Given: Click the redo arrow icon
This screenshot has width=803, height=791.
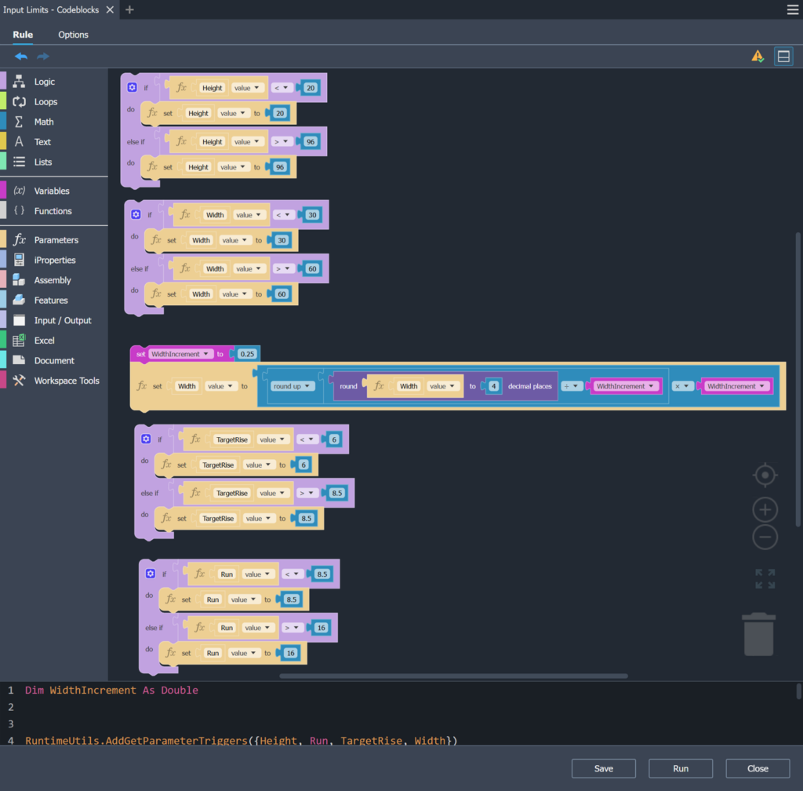Looking at the screenshot, I should 43,56.
